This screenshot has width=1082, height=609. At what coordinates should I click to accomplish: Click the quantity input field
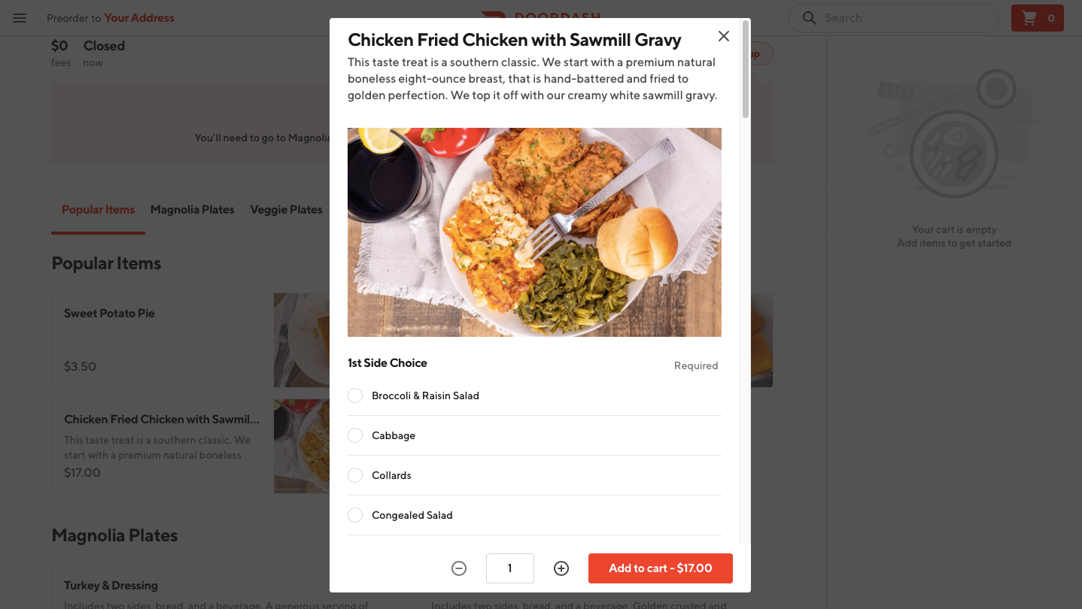click(x=510, y=568)
